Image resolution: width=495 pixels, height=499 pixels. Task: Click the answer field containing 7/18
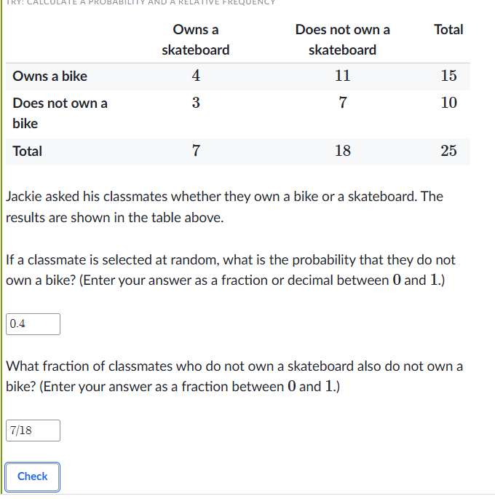pyautogui.click(x=33, y=431)
